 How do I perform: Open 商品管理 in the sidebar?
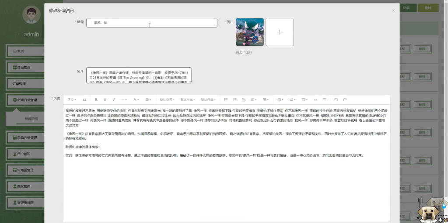[25, 67]
